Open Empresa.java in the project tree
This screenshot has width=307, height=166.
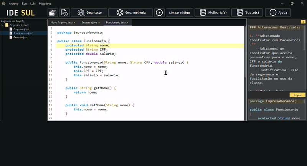coord(21,30)
